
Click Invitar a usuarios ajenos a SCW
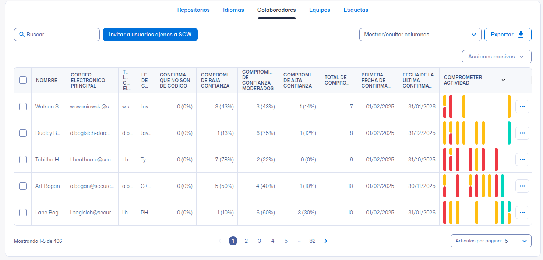150,35
